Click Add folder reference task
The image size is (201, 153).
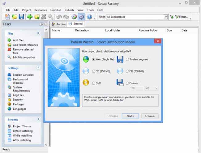pos(25,45)
